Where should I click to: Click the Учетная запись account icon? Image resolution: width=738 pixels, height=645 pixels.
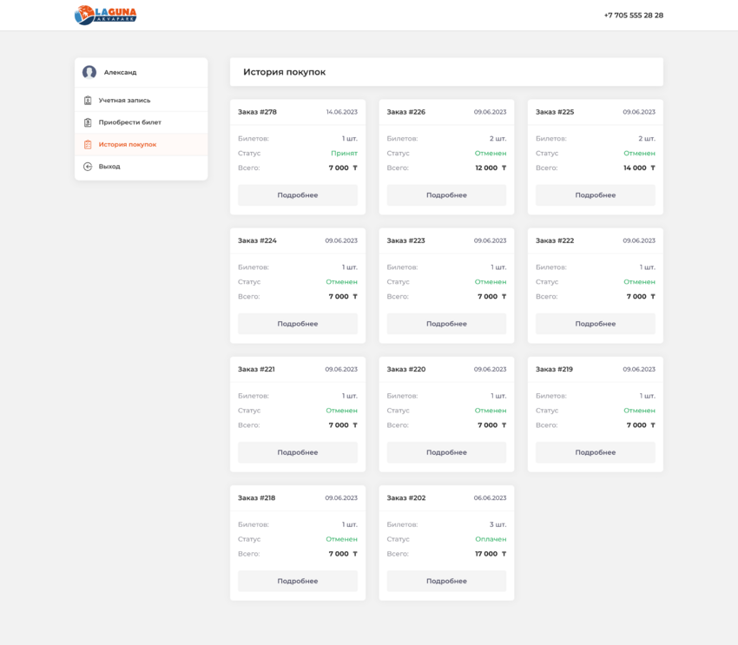tap(88, 101)
